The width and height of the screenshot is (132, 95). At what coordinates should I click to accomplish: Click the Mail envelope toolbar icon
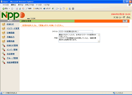click(57, 8)
